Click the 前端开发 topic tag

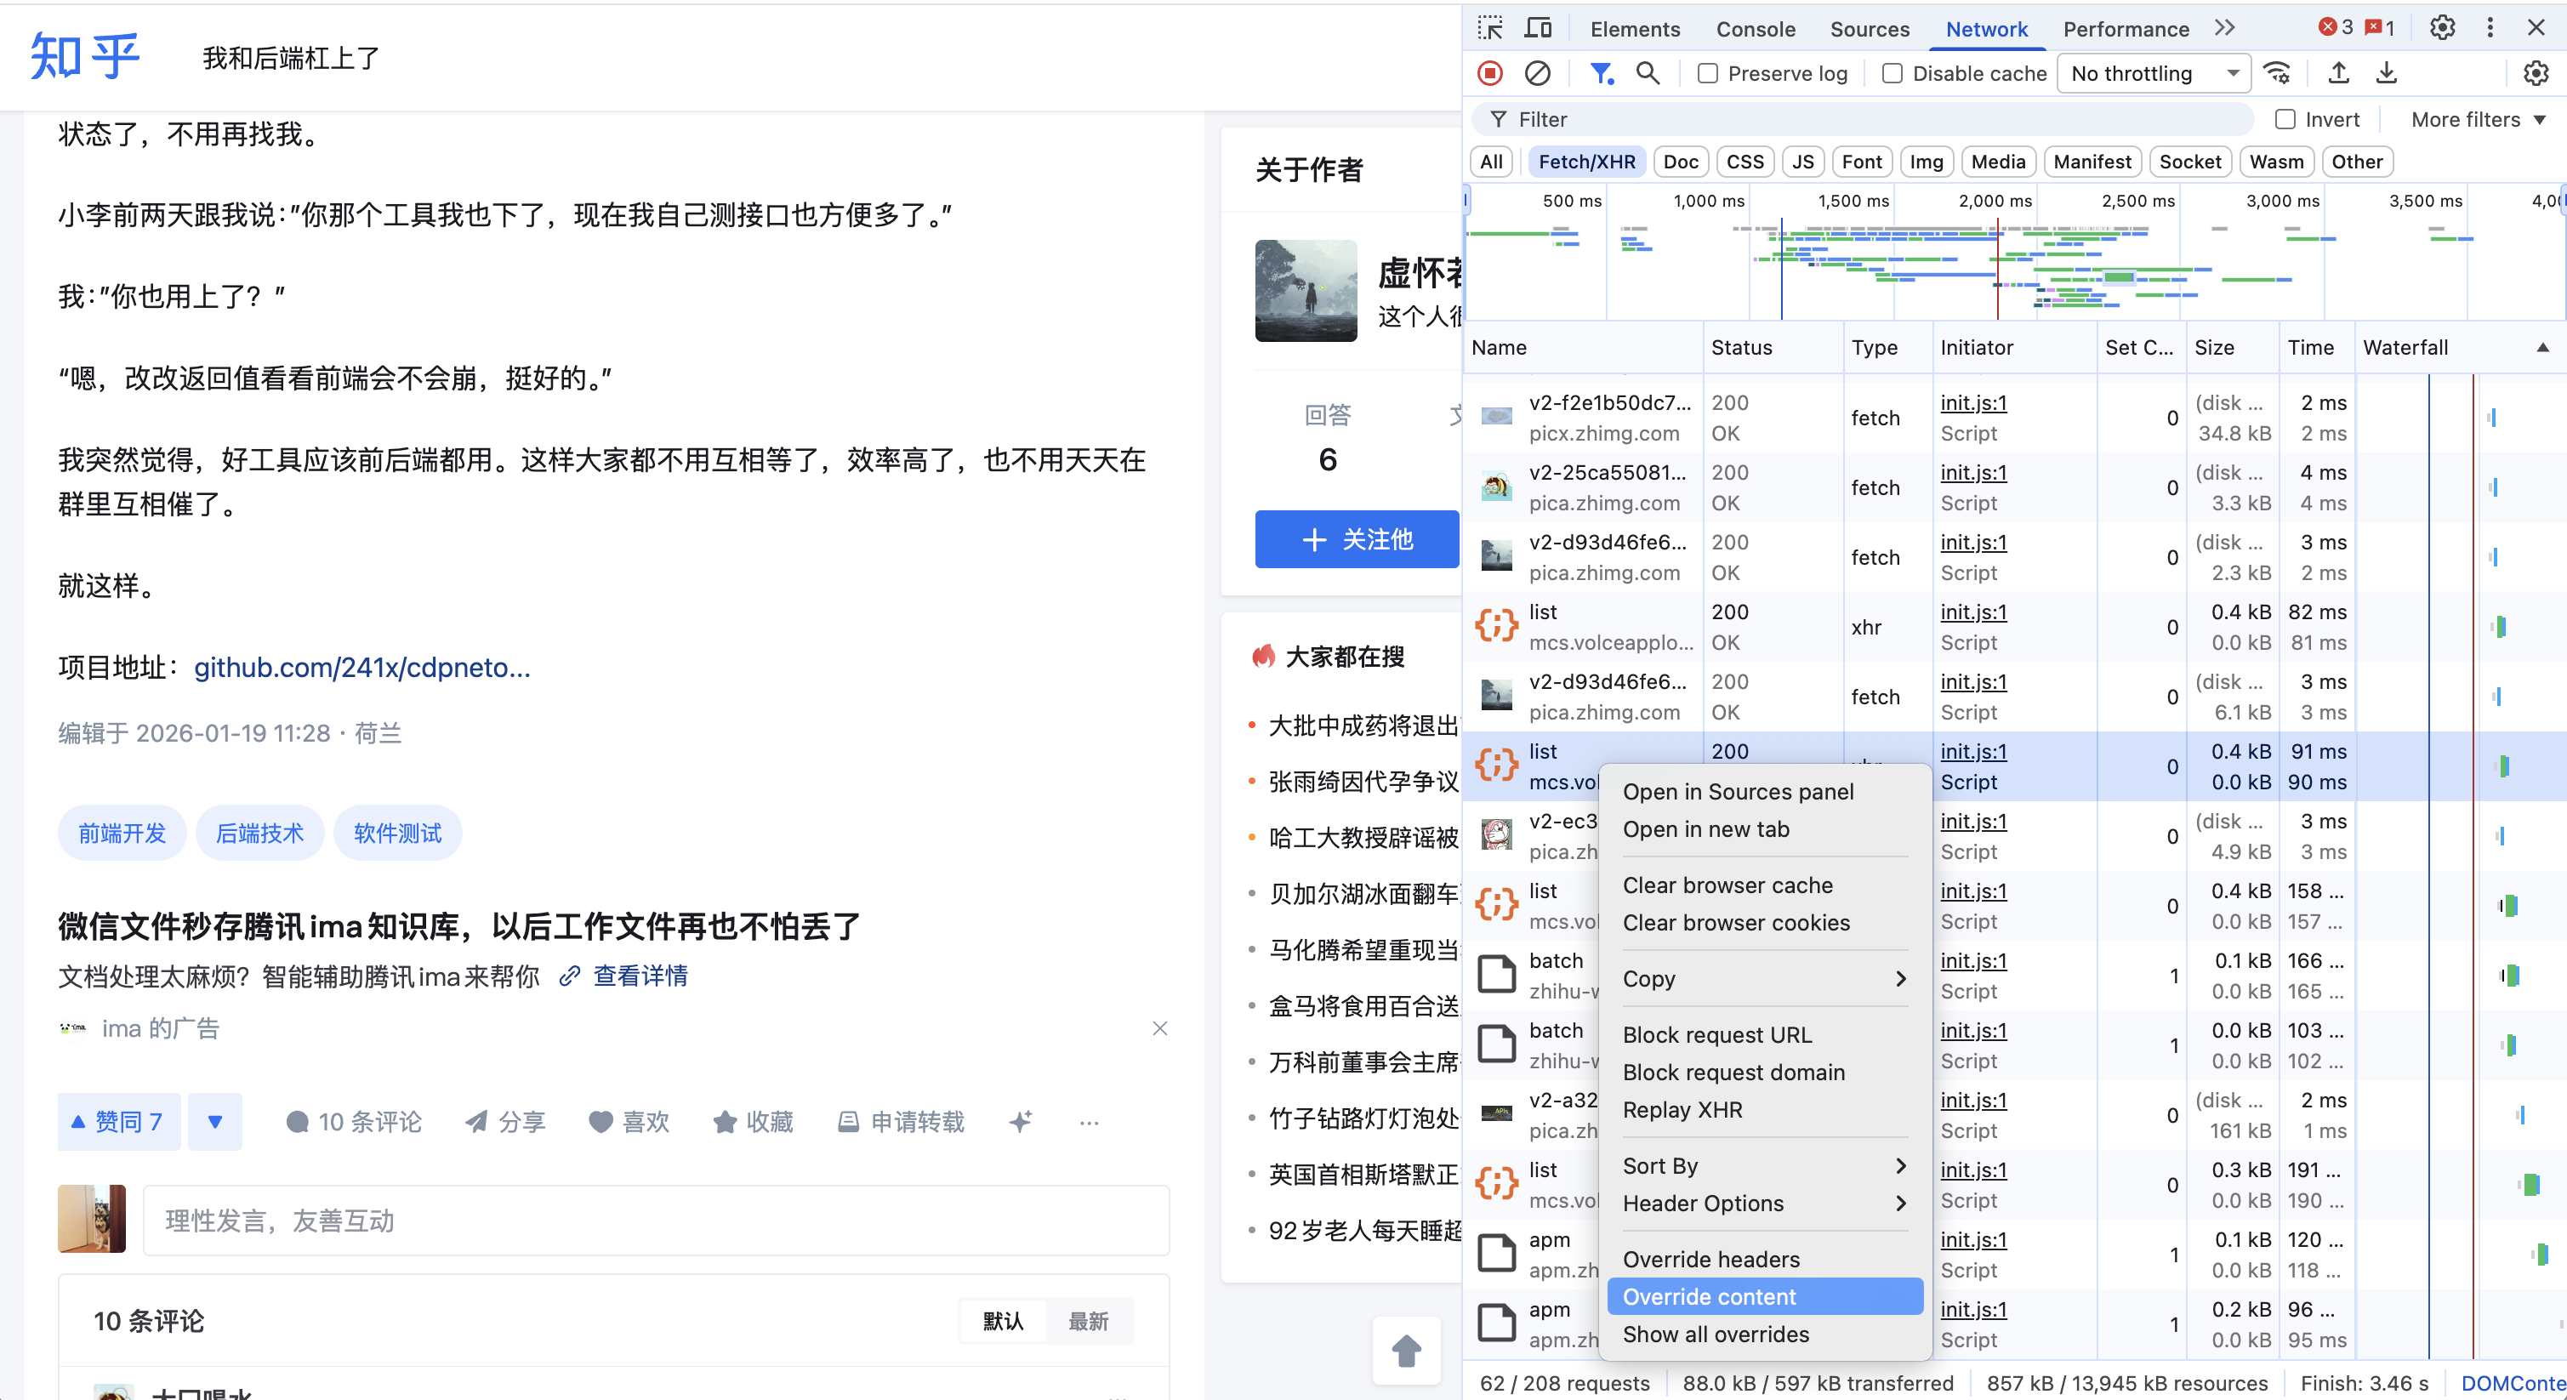tap(122, 833)
